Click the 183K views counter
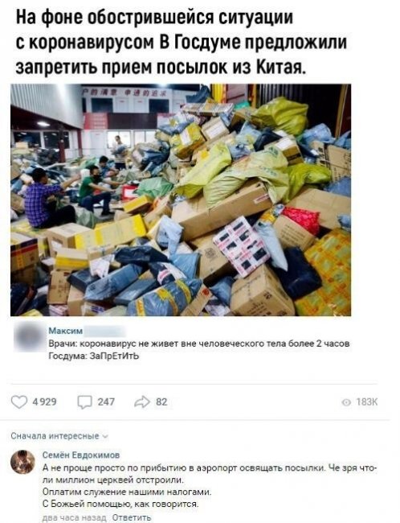400x523 pixels. [x=367, y=402]
